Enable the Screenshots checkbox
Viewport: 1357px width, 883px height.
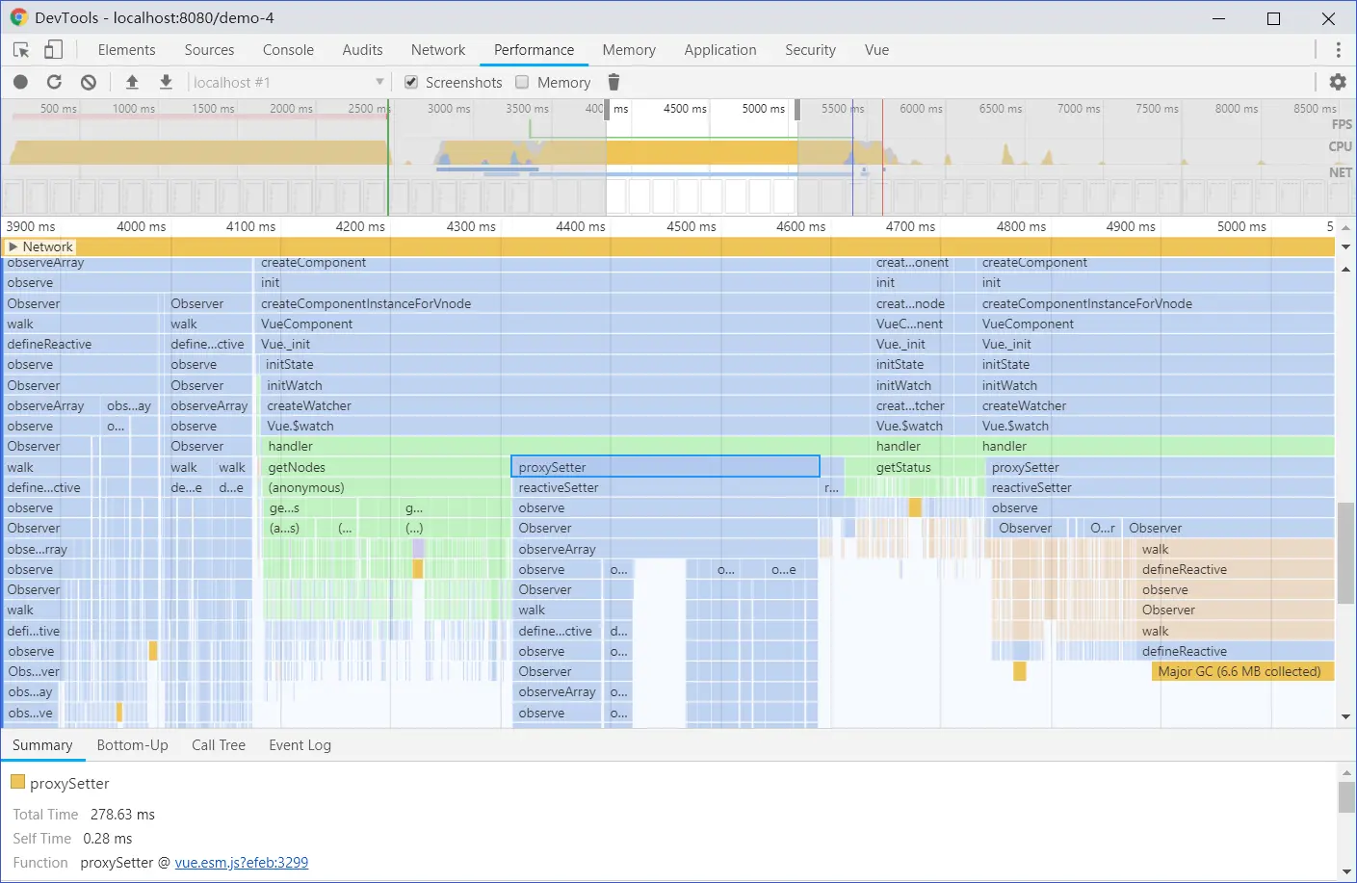411,83
